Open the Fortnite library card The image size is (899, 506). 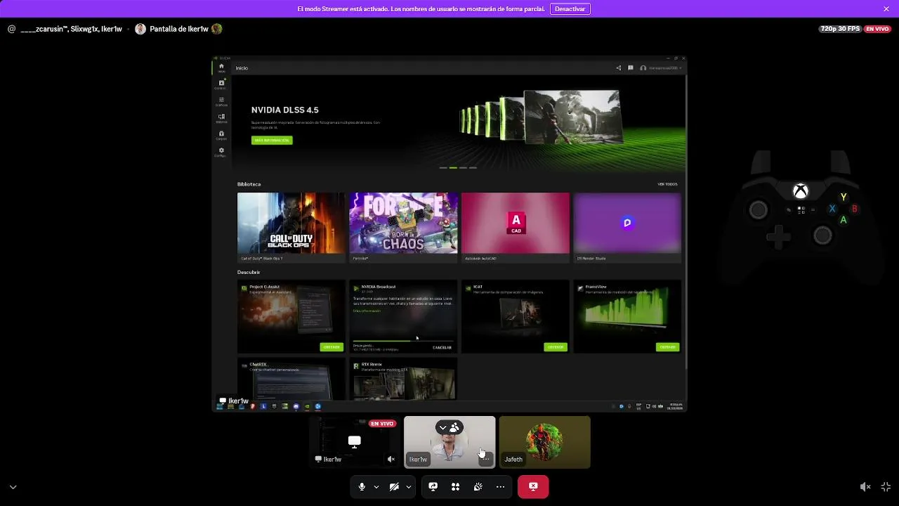click(x=403, y=227)
